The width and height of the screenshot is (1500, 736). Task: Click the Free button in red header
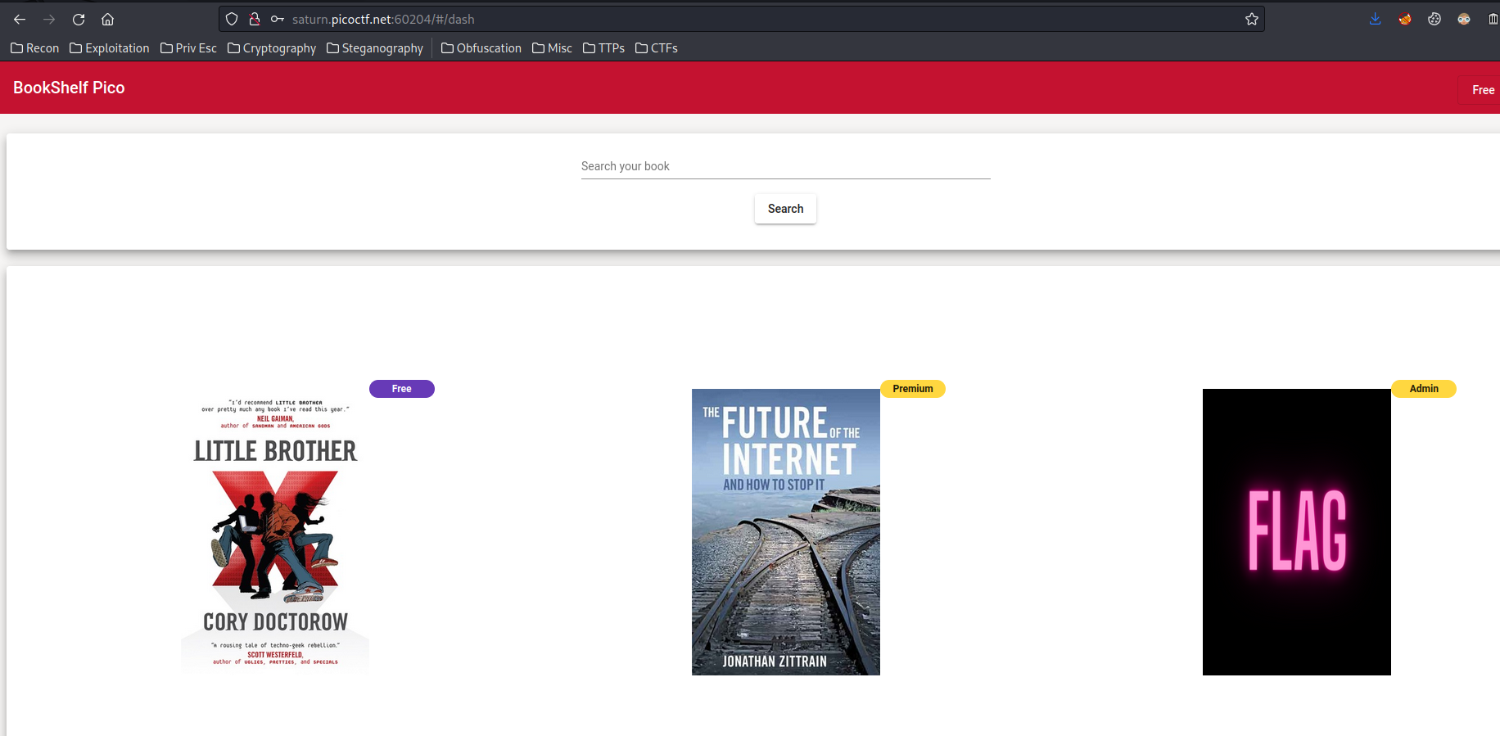tap(1480, 90)
